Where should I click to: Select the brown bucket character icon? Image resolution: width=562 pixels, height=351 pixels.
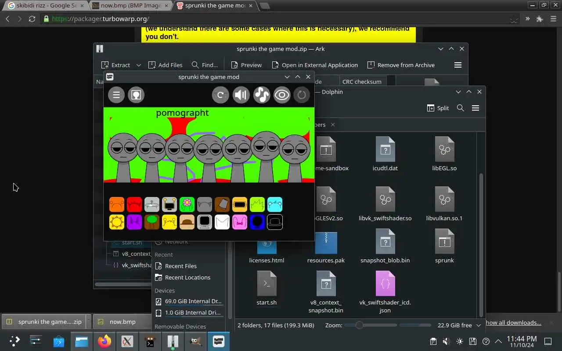pos(222,204)
